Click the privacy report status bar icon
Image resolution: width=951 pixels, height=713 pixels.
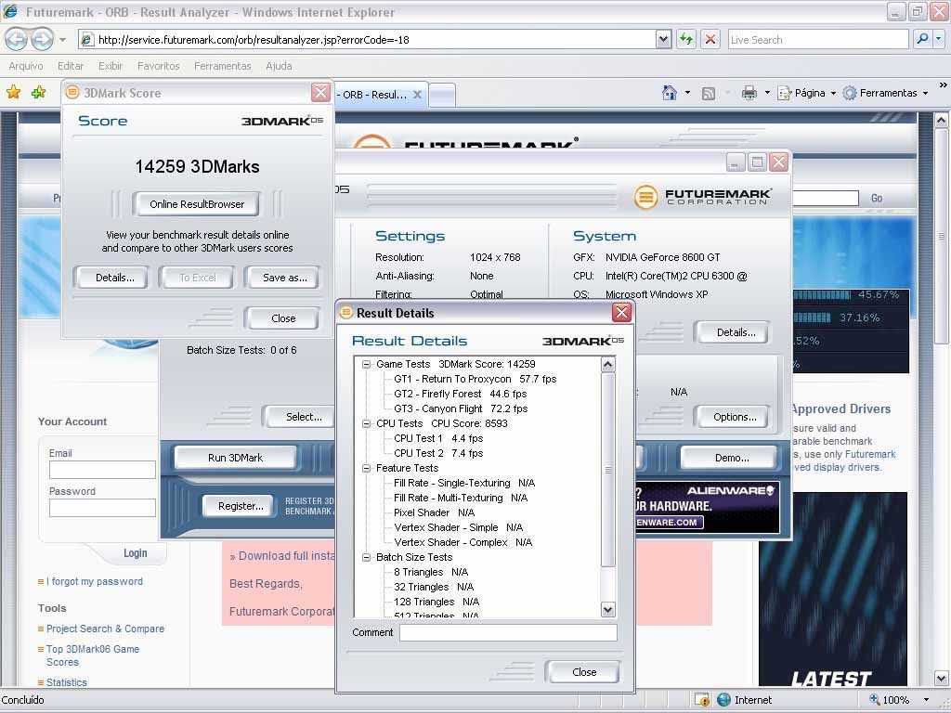[x=702, y=700]
